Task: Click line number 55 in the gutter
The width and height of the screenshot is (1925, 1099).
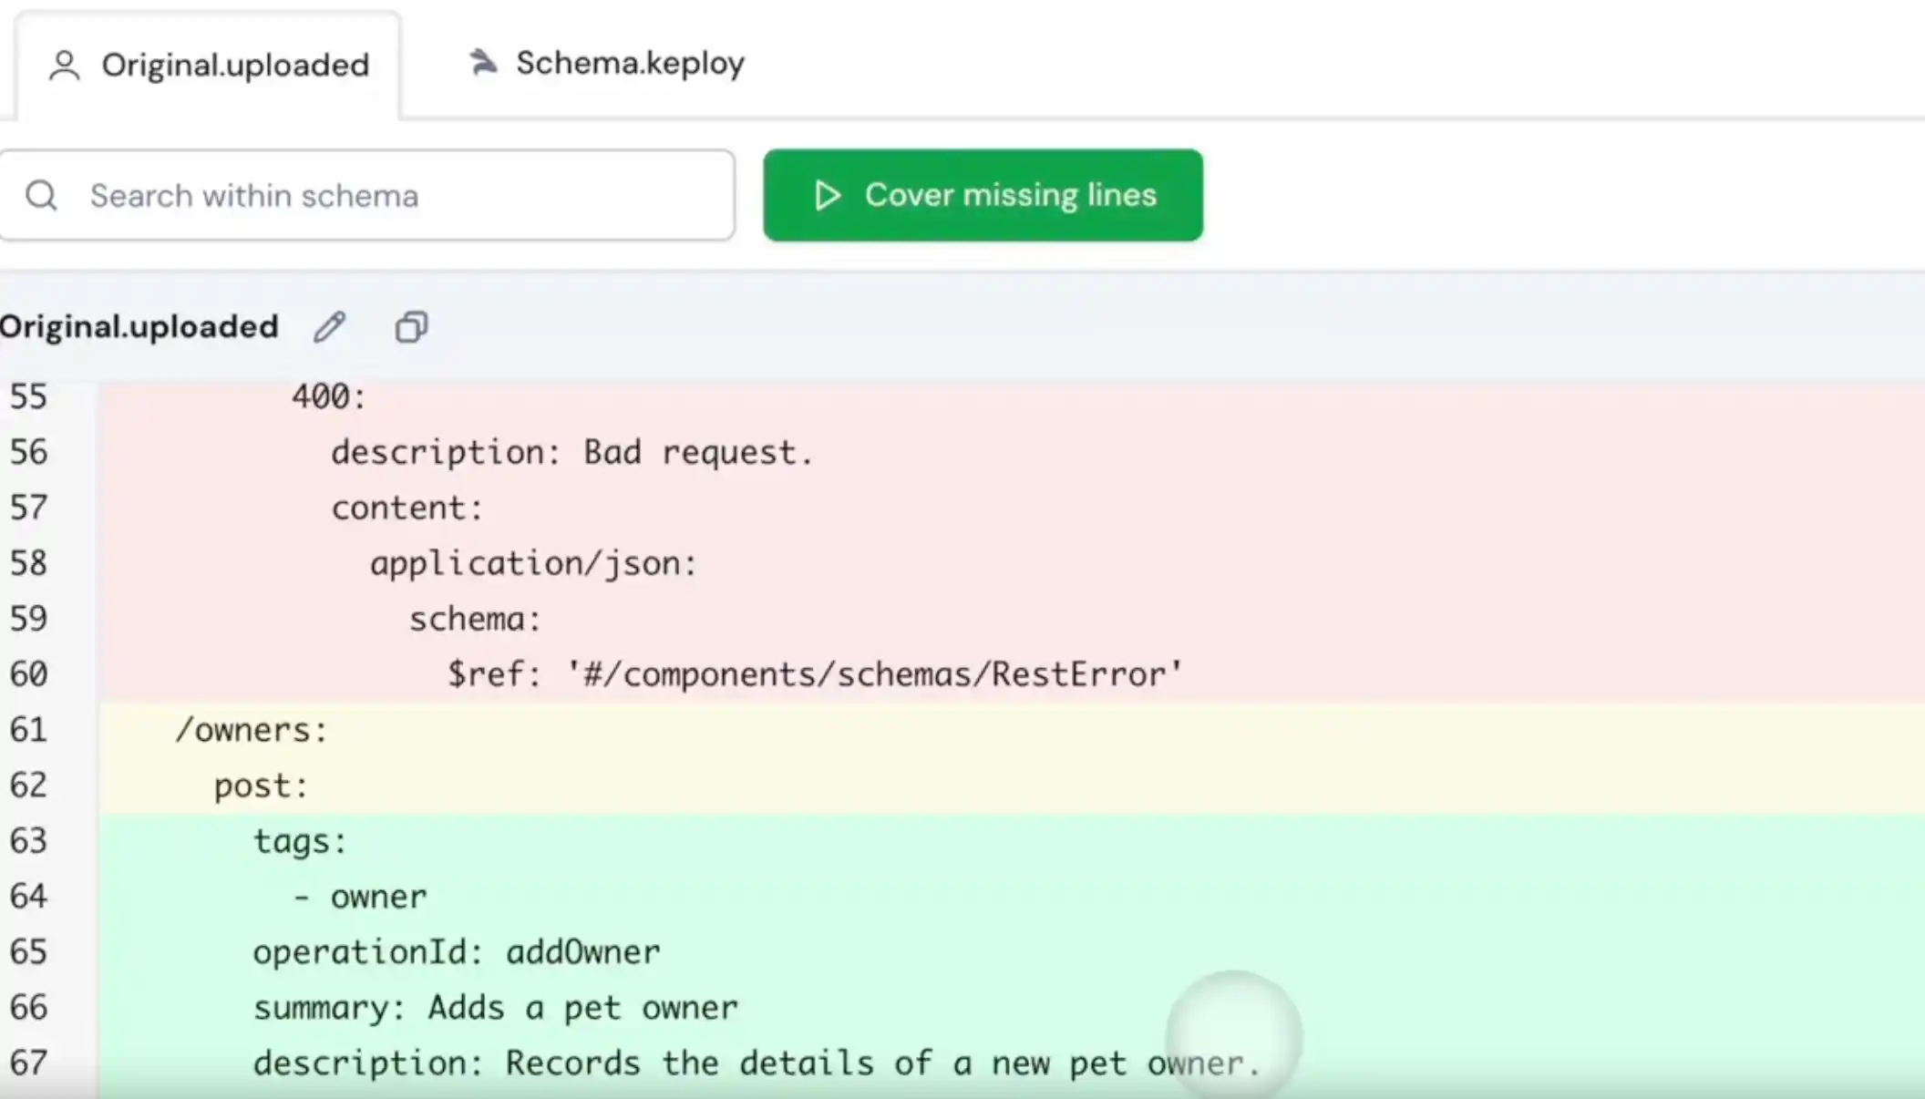Action: pos(27,396)
